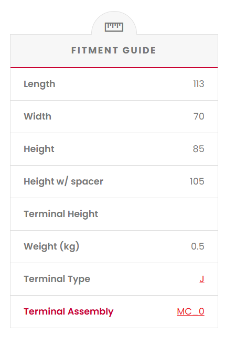Select the Width row label
This screenshot has height=346, width=225.
[38, 116]
